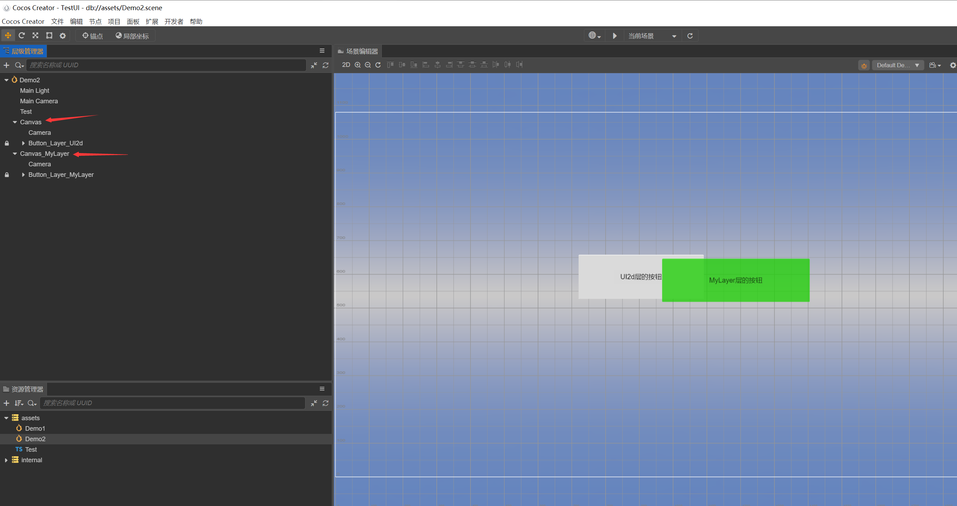Expand the Button_Layer_UI2d node

[23, 144]
